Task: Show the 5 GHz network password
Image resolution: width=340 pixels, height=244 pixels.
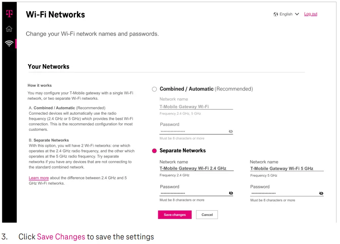Action: pos(321,193)
